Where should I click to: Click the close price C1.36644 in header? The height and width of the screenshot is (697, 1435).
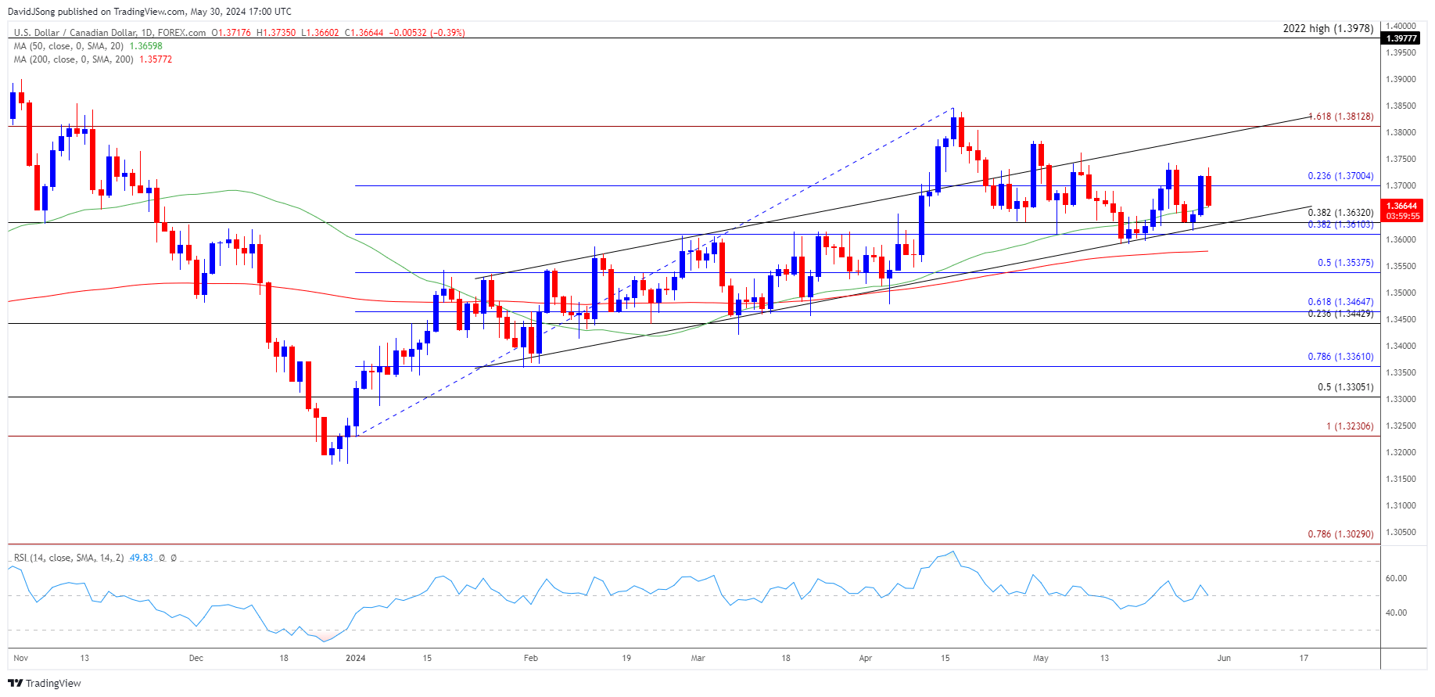364,33
